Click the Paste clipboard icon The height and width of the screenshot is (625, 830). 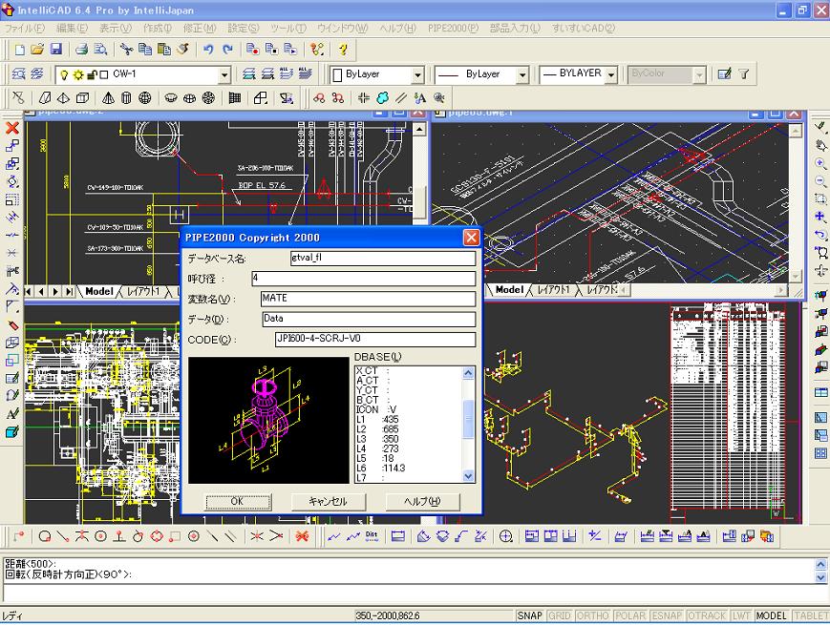(164, 50)
